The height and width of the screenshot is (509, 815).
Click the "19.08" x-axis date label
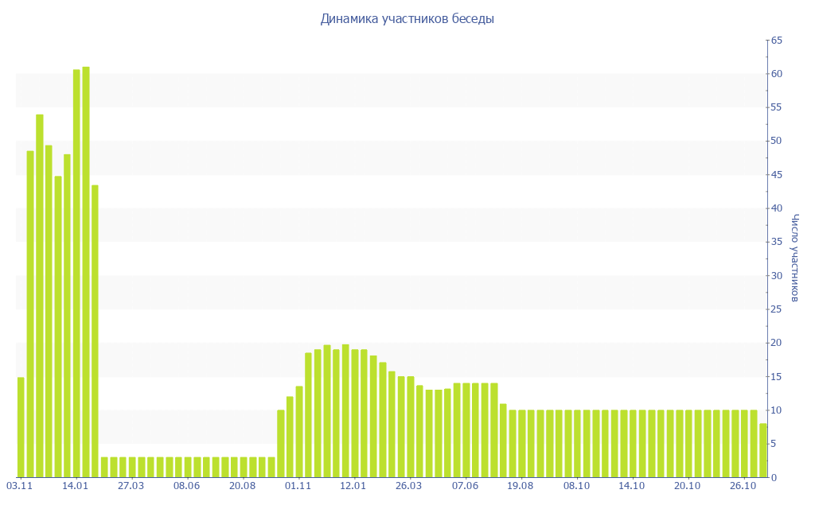pyautogui.click(x=521, y=486)
